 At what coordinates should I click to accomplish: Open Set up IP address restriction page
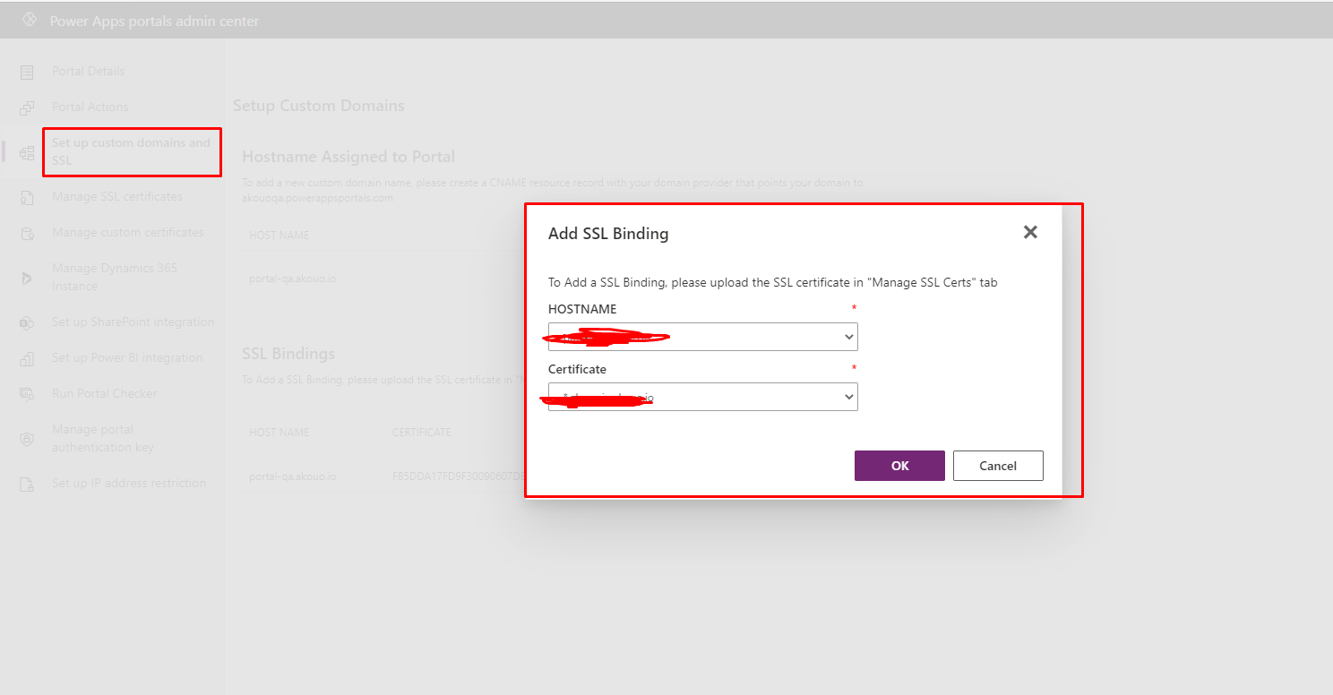[x=129, y=483]
